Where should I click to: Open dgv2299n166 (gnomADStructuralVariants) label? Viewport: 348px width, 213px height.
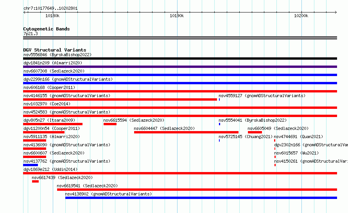(x=68, y=79)
